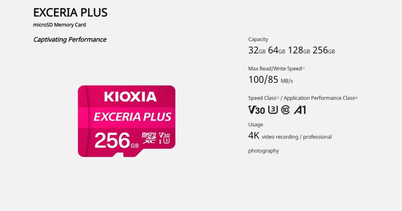Choose the 256GB capacity in the list
Image resolution: width=402 pixels, height=211 pixels.
(323, 50)
